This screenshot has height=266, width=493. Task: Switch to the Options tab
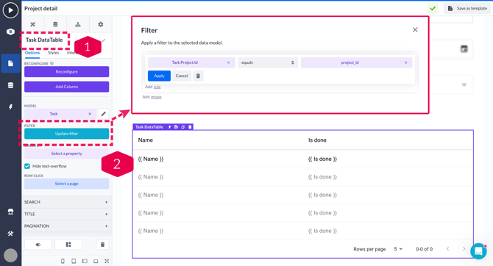click(x=32, y=53)
